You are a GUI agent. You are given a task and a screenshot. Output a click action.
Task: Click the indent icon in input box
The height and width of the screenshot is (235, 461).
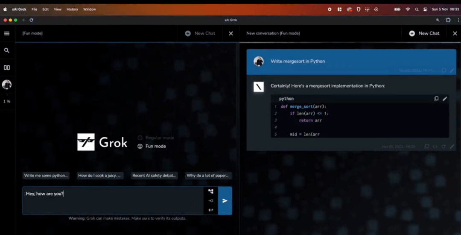[210, 200]
